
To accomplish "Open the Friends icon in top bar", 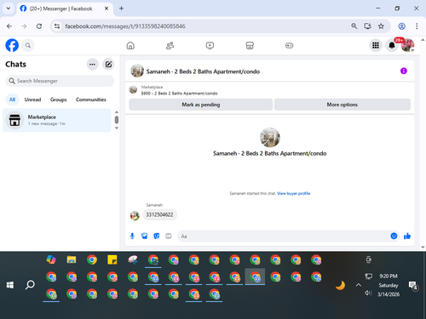I will pos(170,45).
